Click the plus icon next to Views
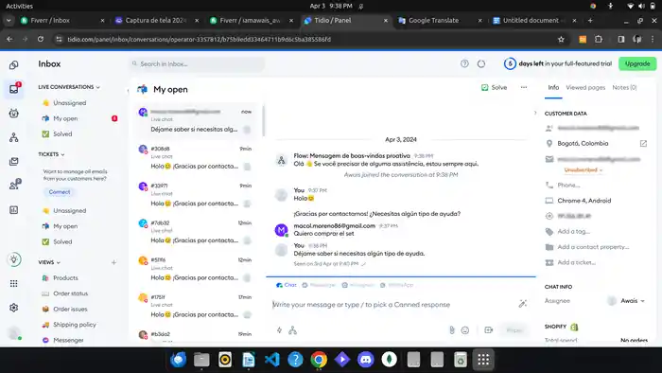This screenshot has height=373, width=662. [113, 262]
